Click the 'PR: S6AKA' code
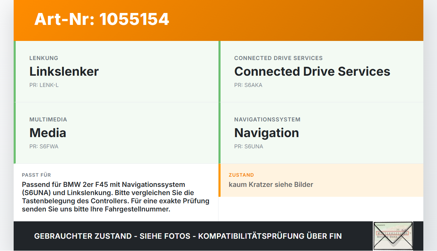Screen dimensions: 437x251 coord(248,85)
